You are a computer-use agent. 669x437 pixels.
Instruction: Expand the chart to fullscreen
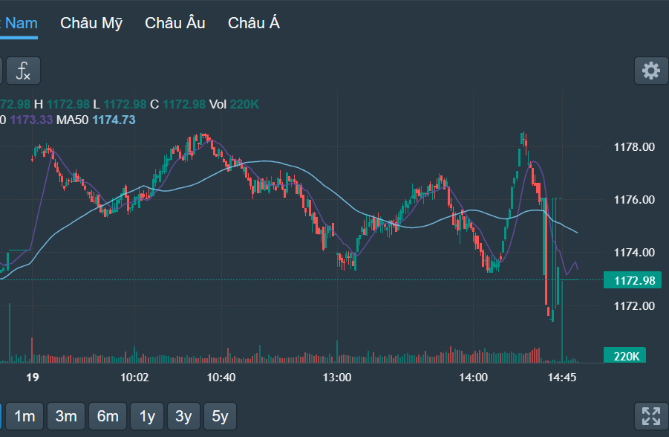(651, 417)
